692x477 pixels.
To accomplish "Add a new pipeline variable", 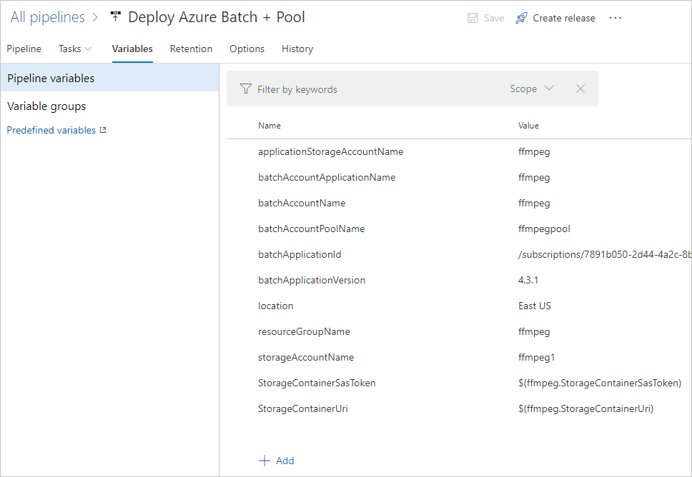I will pyautogui.click(x=276, y=461).
